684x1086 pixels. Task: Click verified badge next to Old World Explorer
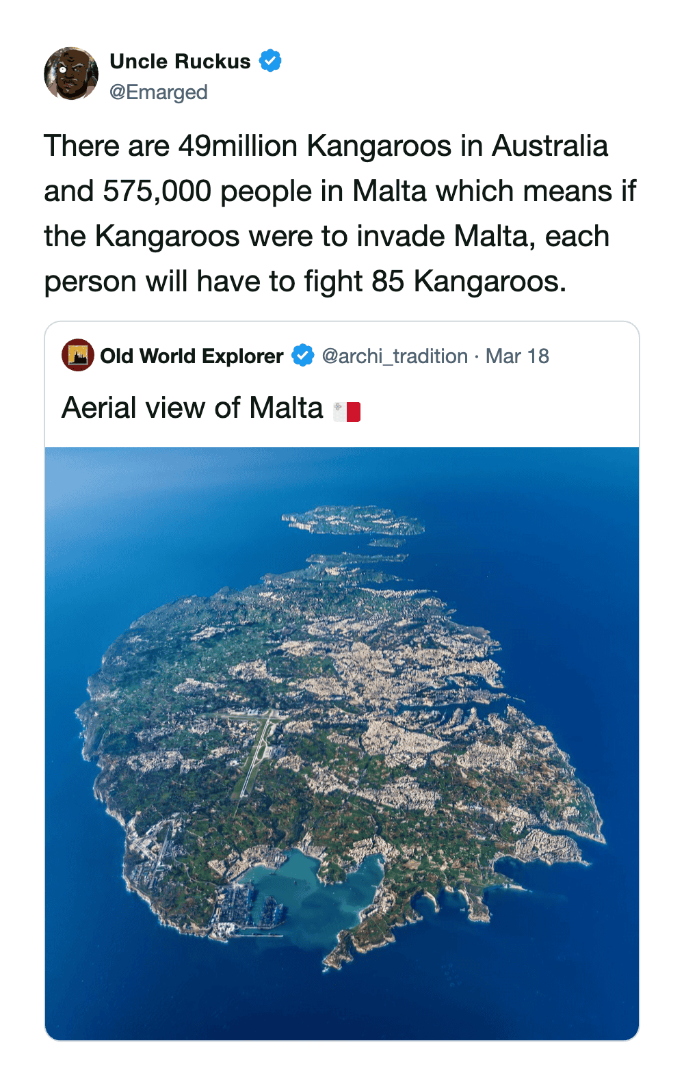[302, 356]
